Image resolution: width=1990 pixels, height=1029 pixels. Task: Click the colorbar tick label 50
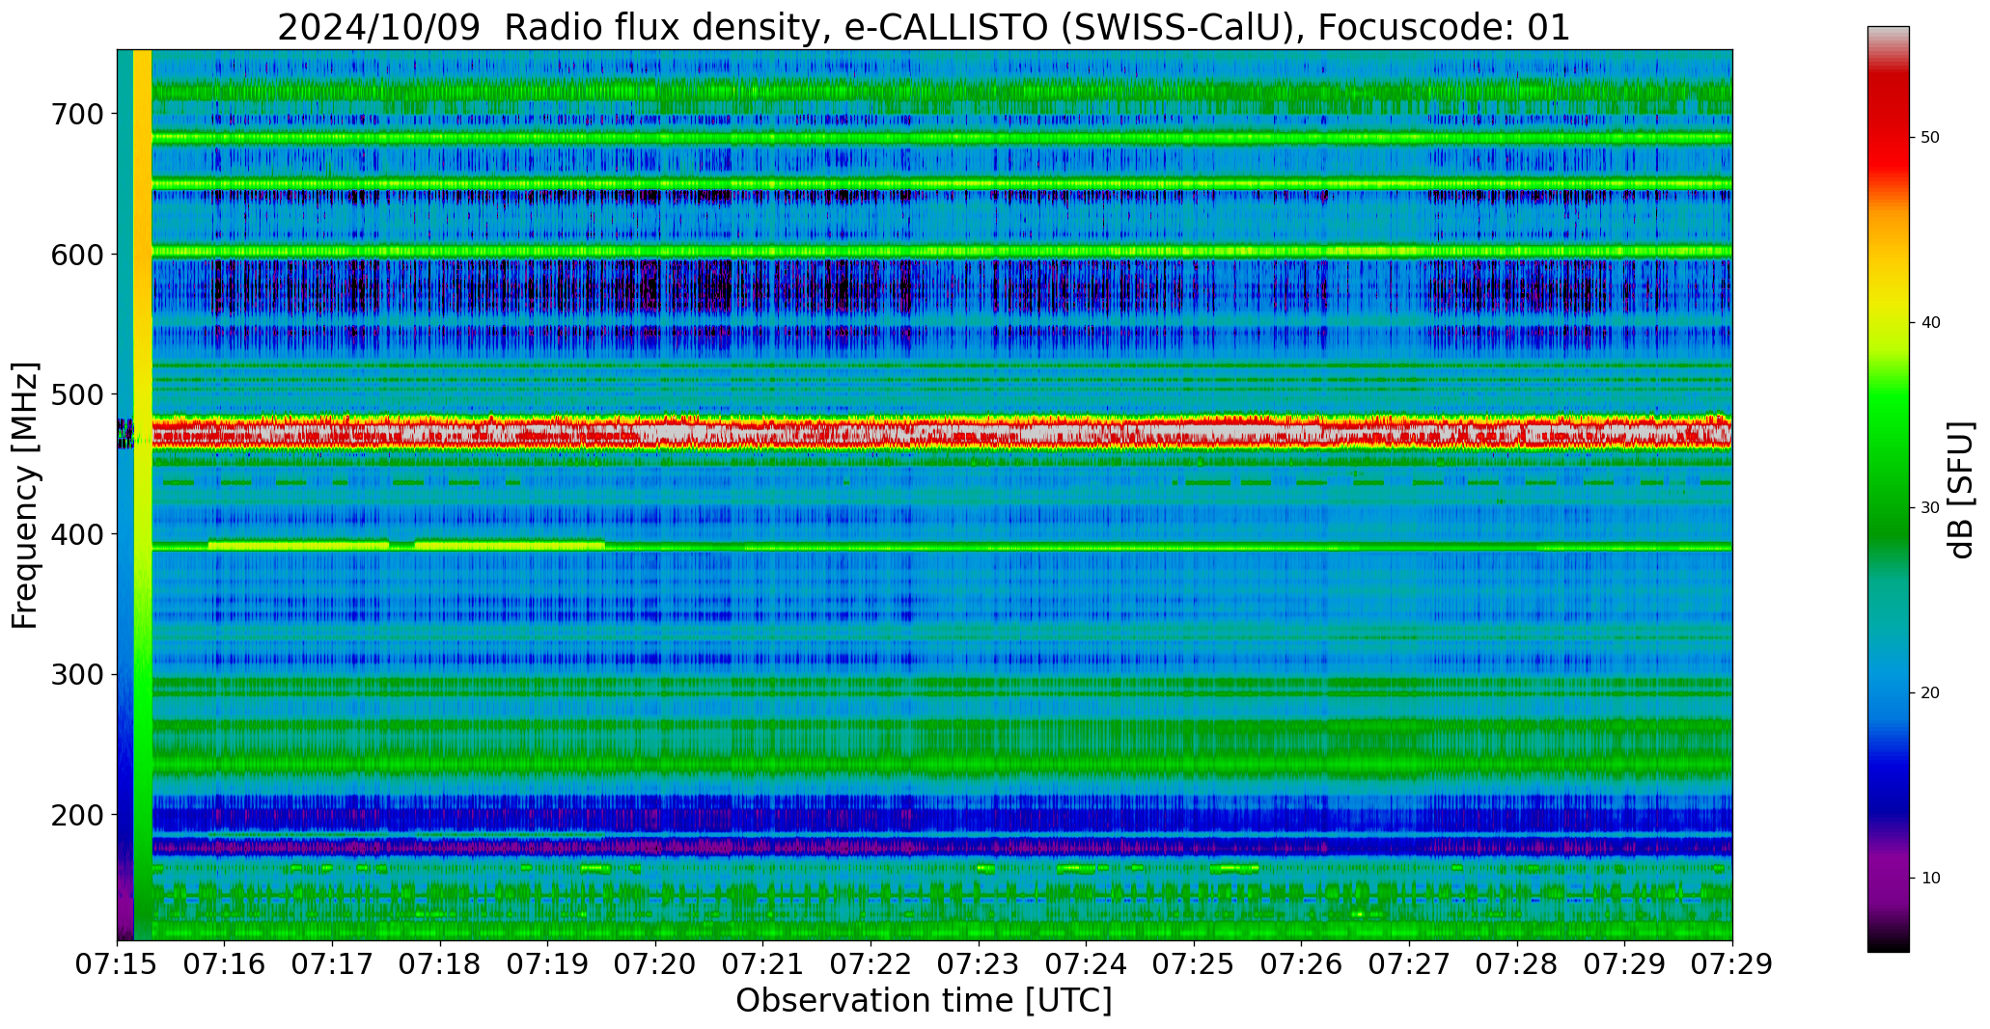click(x=1930, y=138)
